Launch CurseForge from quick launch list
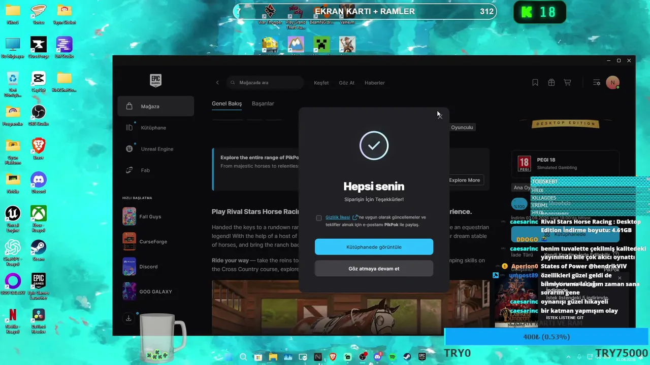Screen dimensions: 650x365 click(x=155, y=241)
